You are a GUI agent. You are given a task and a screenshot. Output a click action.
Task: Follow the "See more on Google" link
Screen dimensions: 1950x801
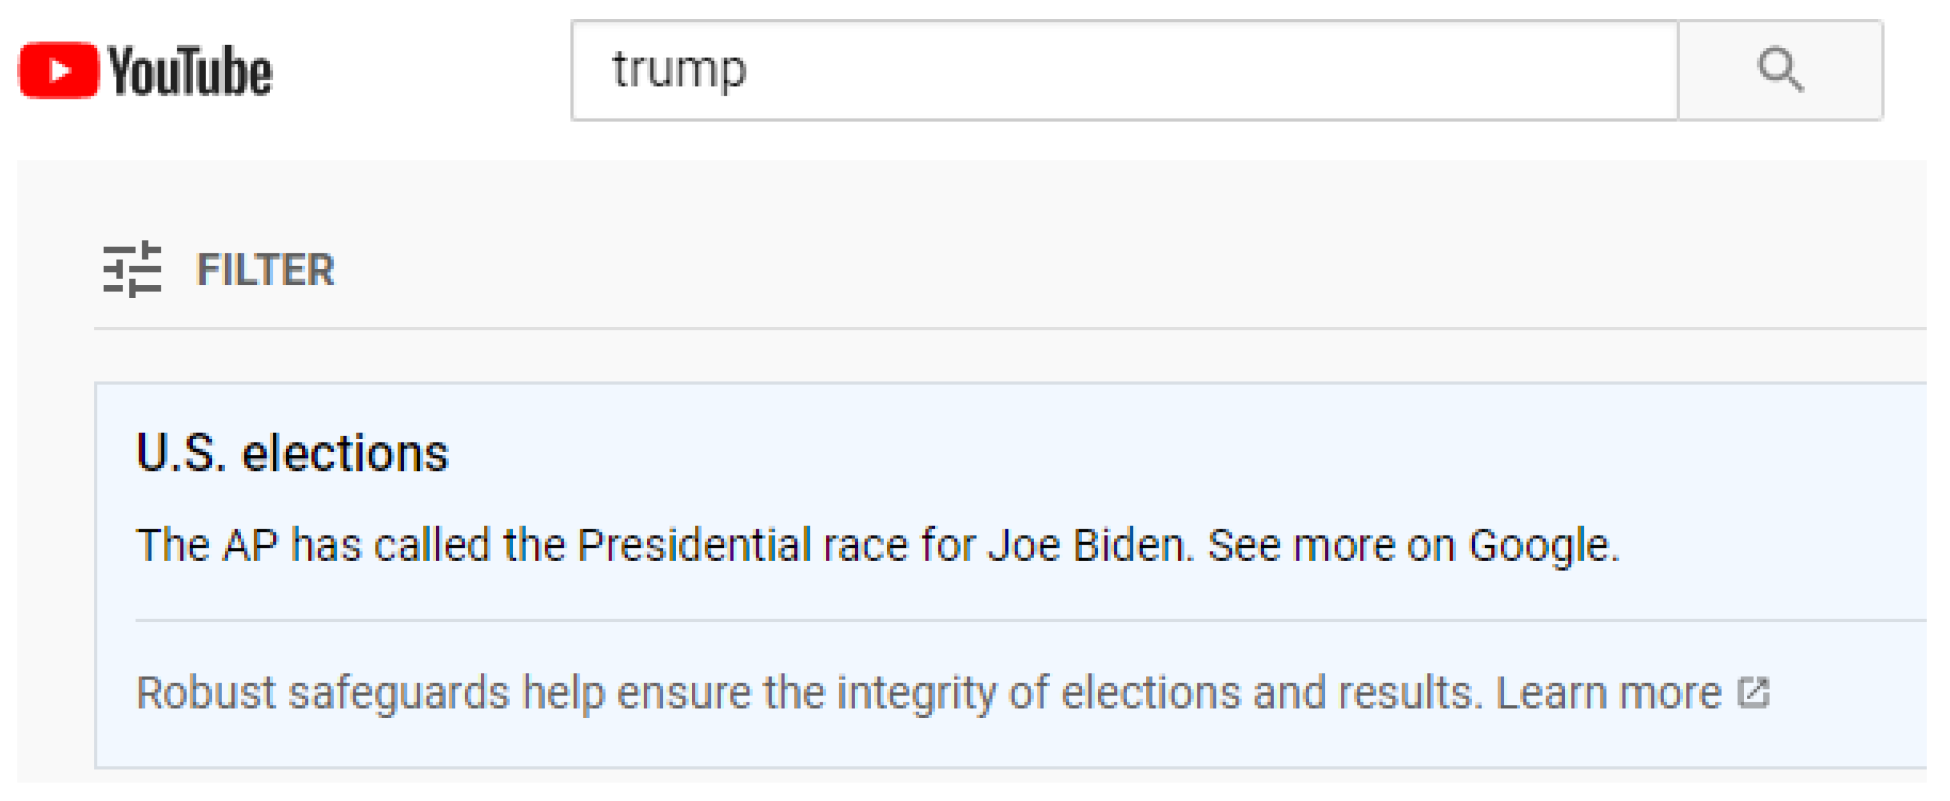[1413, 546]
